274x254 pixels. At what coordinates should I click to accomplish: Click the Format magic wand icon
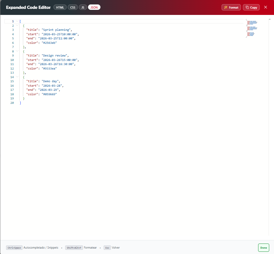coord(226,7)
